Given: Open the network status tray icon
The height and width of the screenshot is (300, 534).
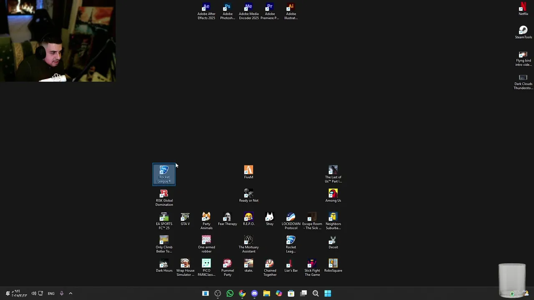Looking at the screenshot, I should tap(40, 293).
